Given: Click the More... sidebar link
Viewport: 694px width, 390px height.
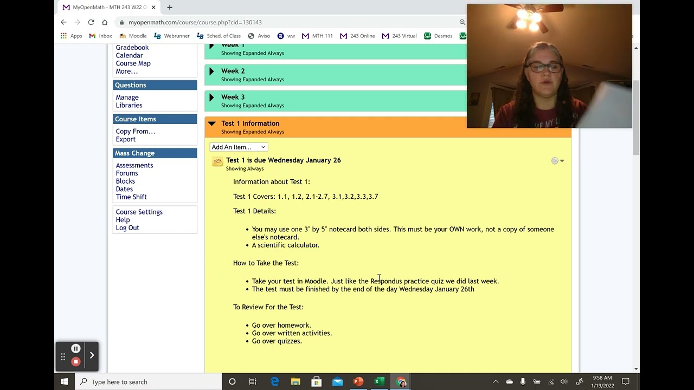Looking at the screenshot, I should tap(127, 71).
